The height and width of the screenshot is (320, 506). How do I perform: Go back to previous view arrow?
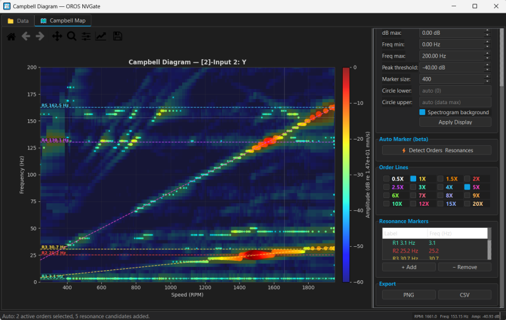pyautogui.click(x=26, y=37)
